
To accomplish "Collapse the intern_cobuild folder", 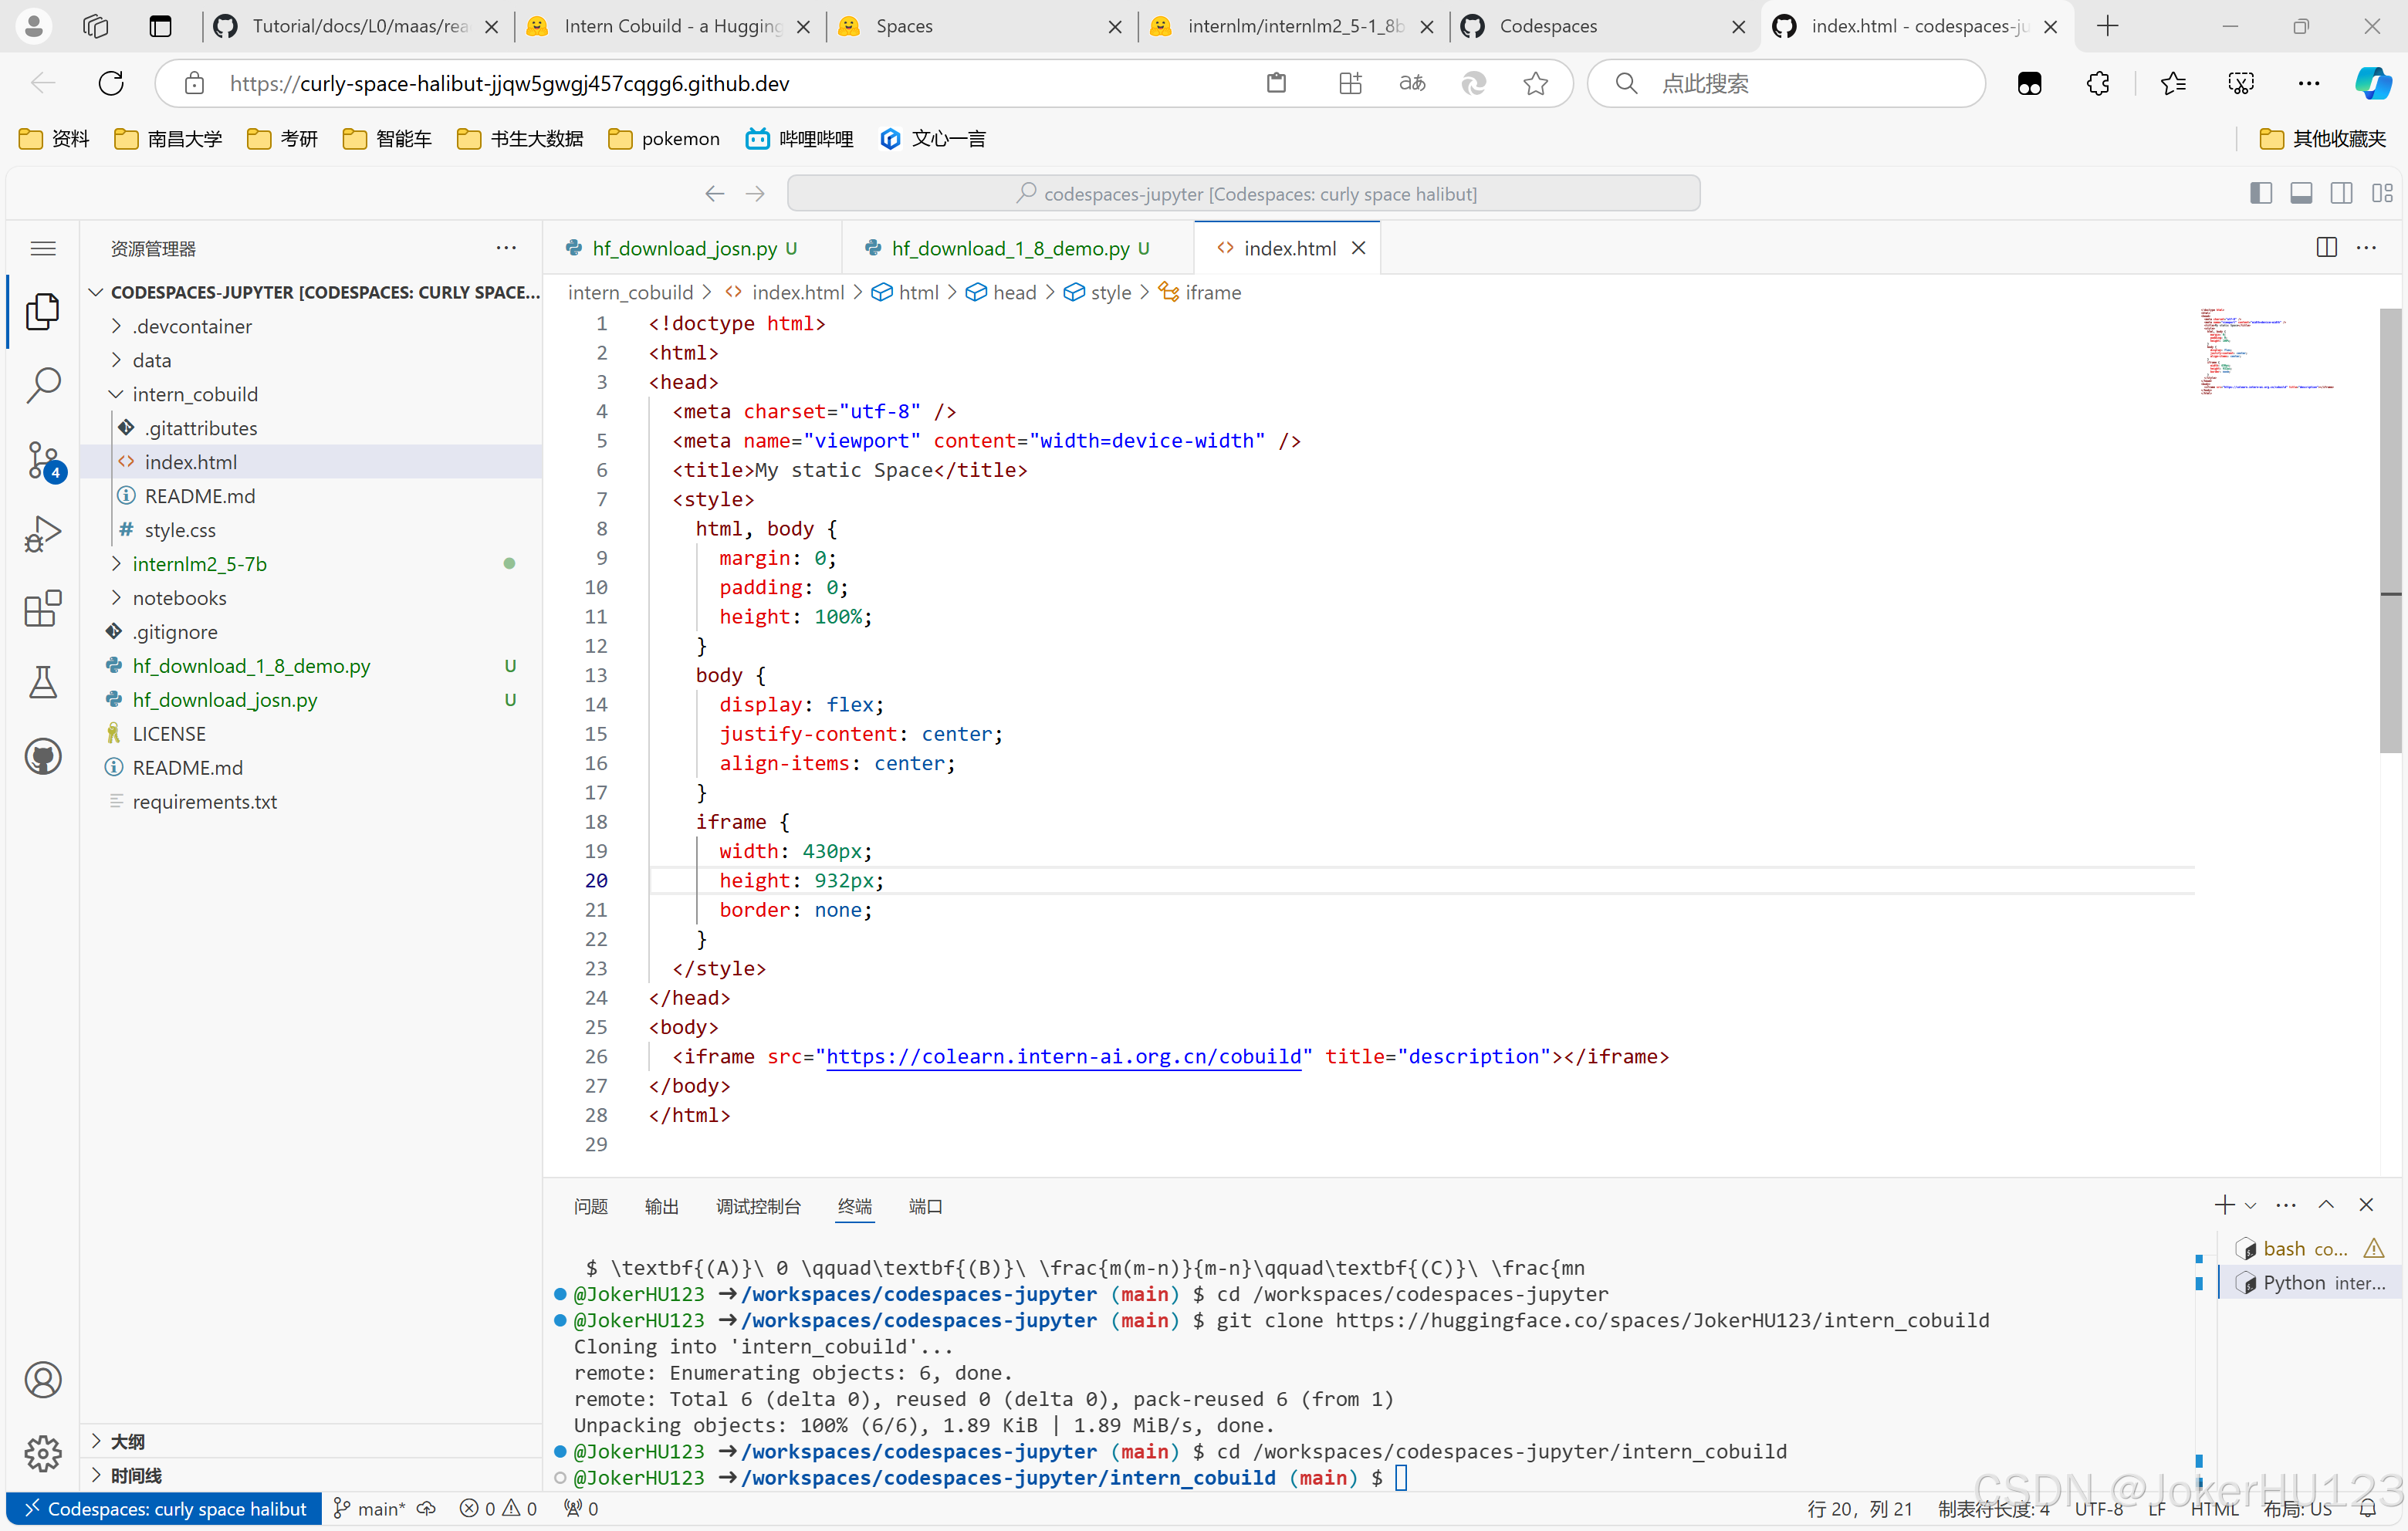I will tap(195, 393).
